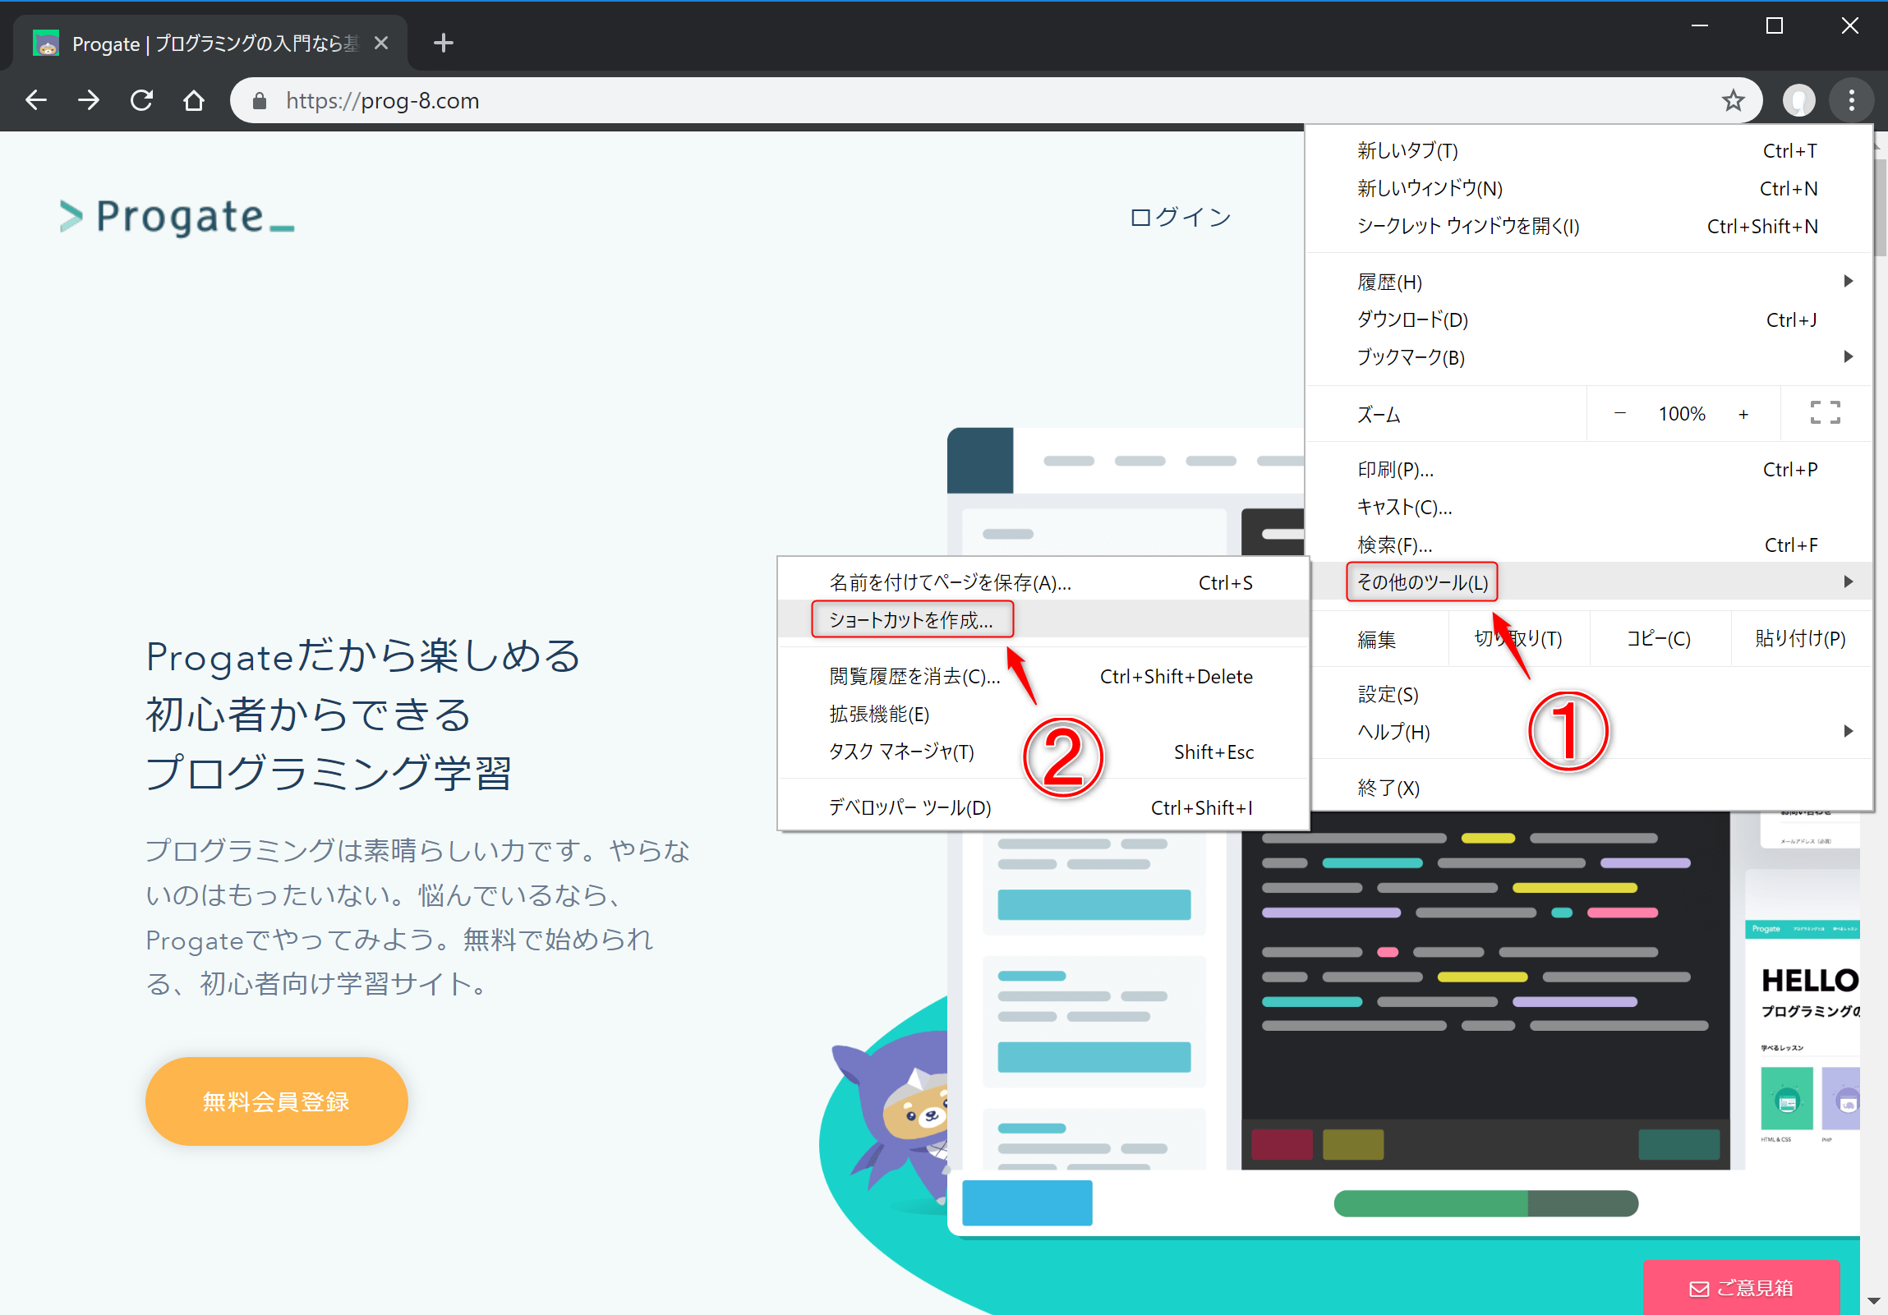The image size is (1888, 1315).
Task: Open タスク マネージャ(T) from submenu
Action: point(1043,752)
